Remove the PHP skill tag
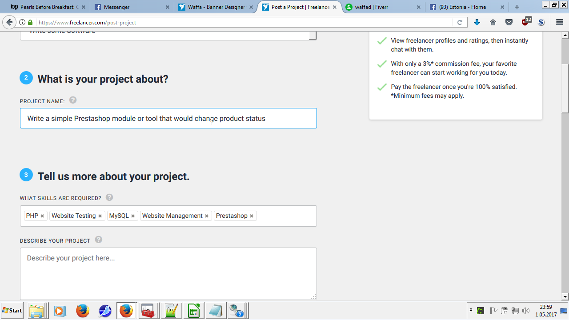The width and height of the screenshot is (569, 320). tap(42, 216)
